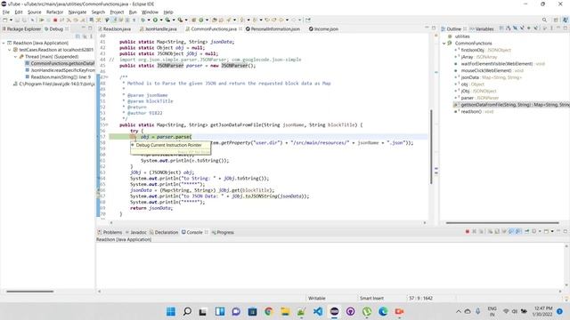Open the Window menu

pos(150,12)
